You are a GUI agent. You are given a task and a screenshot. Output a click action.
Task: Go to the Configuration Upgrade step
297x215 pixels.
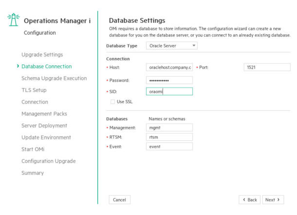point(49,161)
